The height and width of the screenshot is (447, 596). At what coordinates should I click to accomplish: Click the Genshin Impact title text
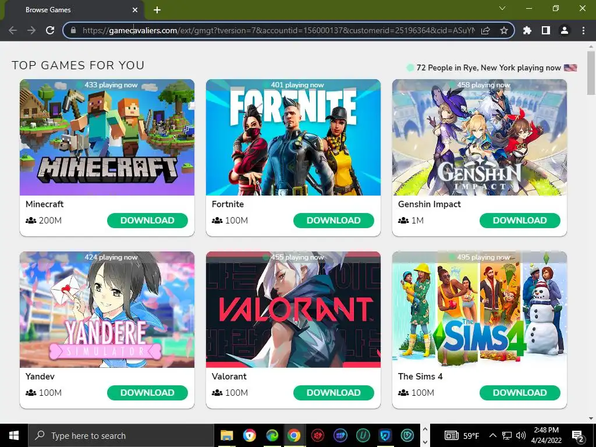[x=429, y=204]
